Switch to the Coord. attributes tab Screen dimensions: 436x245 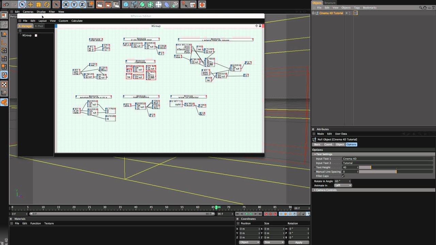(328, 144)
